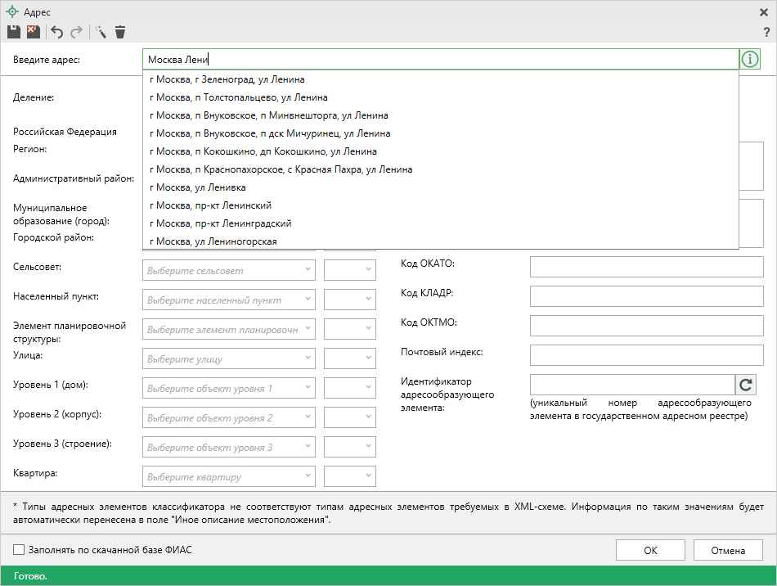Screen dimensions: 777x586
Task: Select suggestion г Москва, ул Ленивка
Action: pyautogui.click(x=441, y=187)
